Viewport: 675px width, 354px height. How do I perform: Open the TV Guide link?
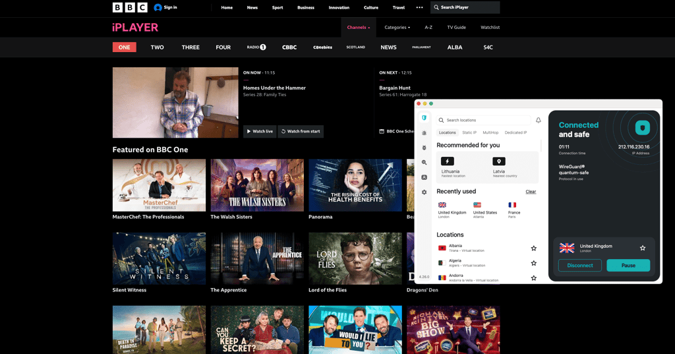pyautogui.click(x=456, y=27)
